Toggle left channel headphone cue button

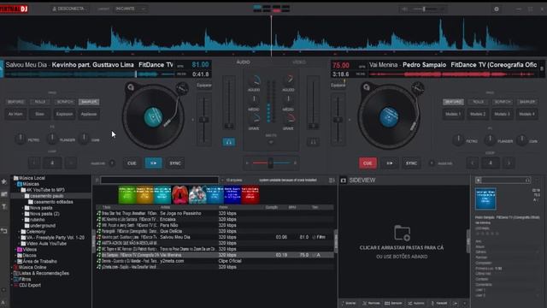(229, 142)
